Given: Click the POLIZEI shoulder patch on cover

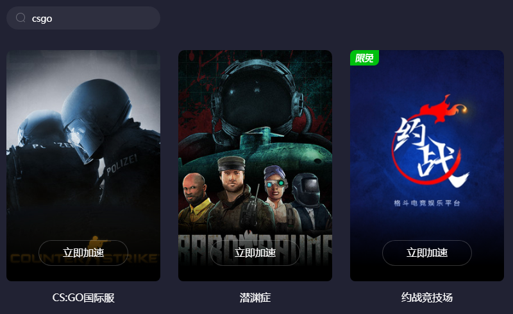Looking at the screenshot, I should [x=121, y=165].
